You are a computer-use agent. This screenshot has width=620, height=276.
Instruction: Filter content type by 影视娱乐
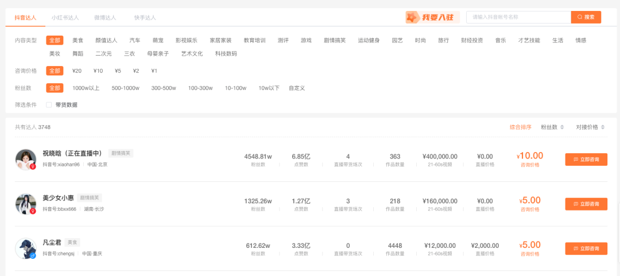pyautogui.click(x=187, y=40)
